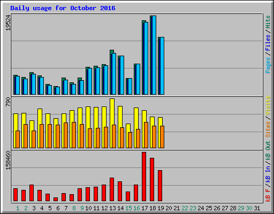Select day 21 on the date axis
The height and width of the screenshot is (214, 274).
pos(177,208)
